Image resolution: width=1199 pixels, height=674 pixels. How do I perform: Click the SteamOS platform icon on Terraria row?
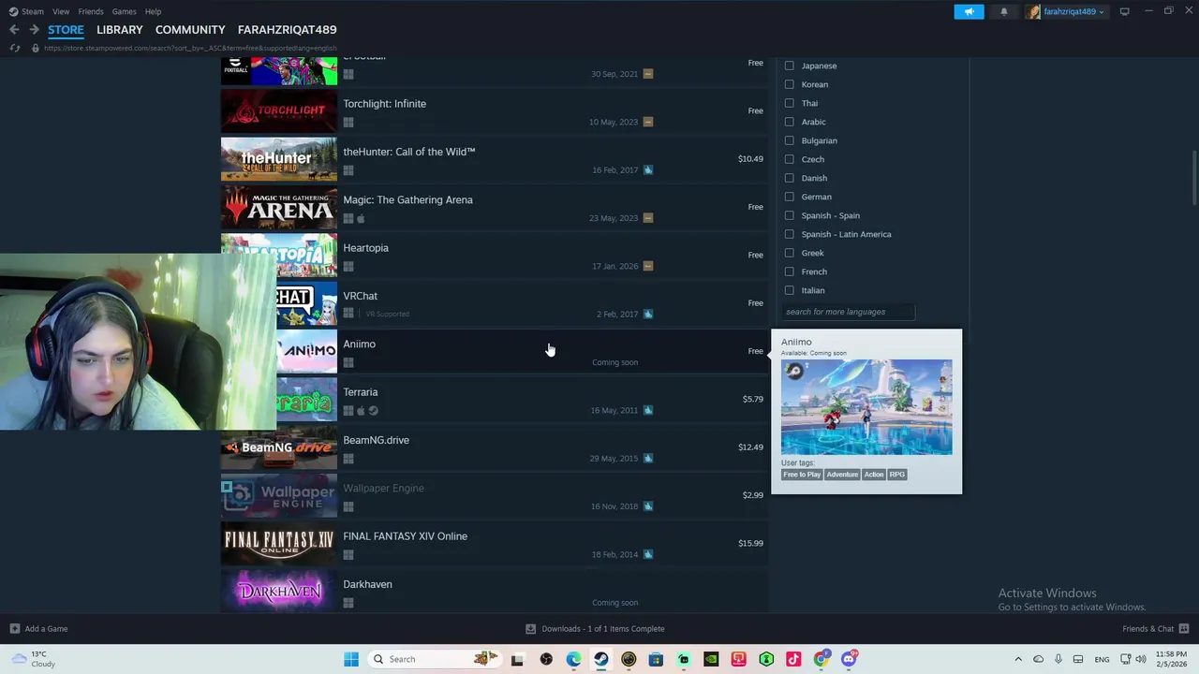click(x=373, y=410)
